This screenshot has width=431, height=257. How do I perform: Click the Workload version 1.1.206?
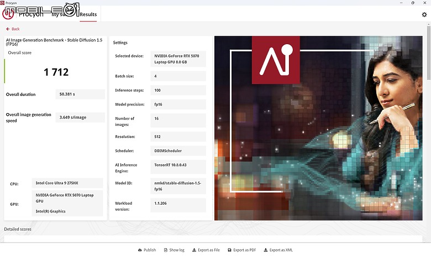point(178,205)
